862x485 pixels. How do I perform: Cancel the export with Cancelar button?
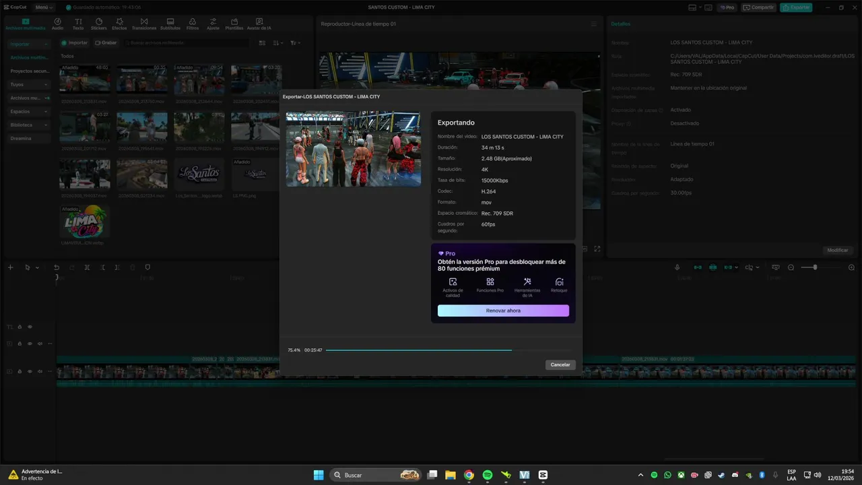coord(560,364)
